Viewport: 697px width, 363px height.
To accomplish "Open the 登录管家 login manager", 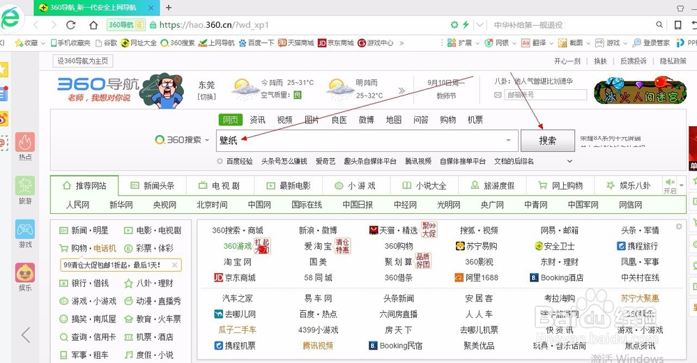I will [651, 43].
